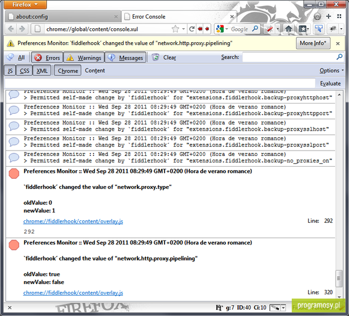Click the status bar font icon before g:7
349x316 pixels.
[x=219, y=308]
